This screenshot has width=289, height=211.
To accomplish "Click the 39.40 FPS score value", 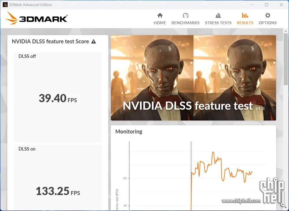I will point(58,98).
